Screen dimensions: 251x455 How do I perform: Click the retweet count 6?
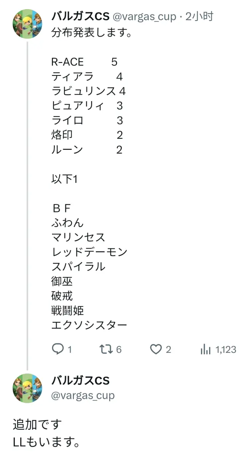119,349
